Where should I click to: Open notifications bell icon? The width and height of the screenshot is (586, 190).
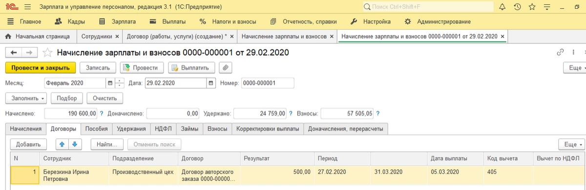click(x=502, y=7)
